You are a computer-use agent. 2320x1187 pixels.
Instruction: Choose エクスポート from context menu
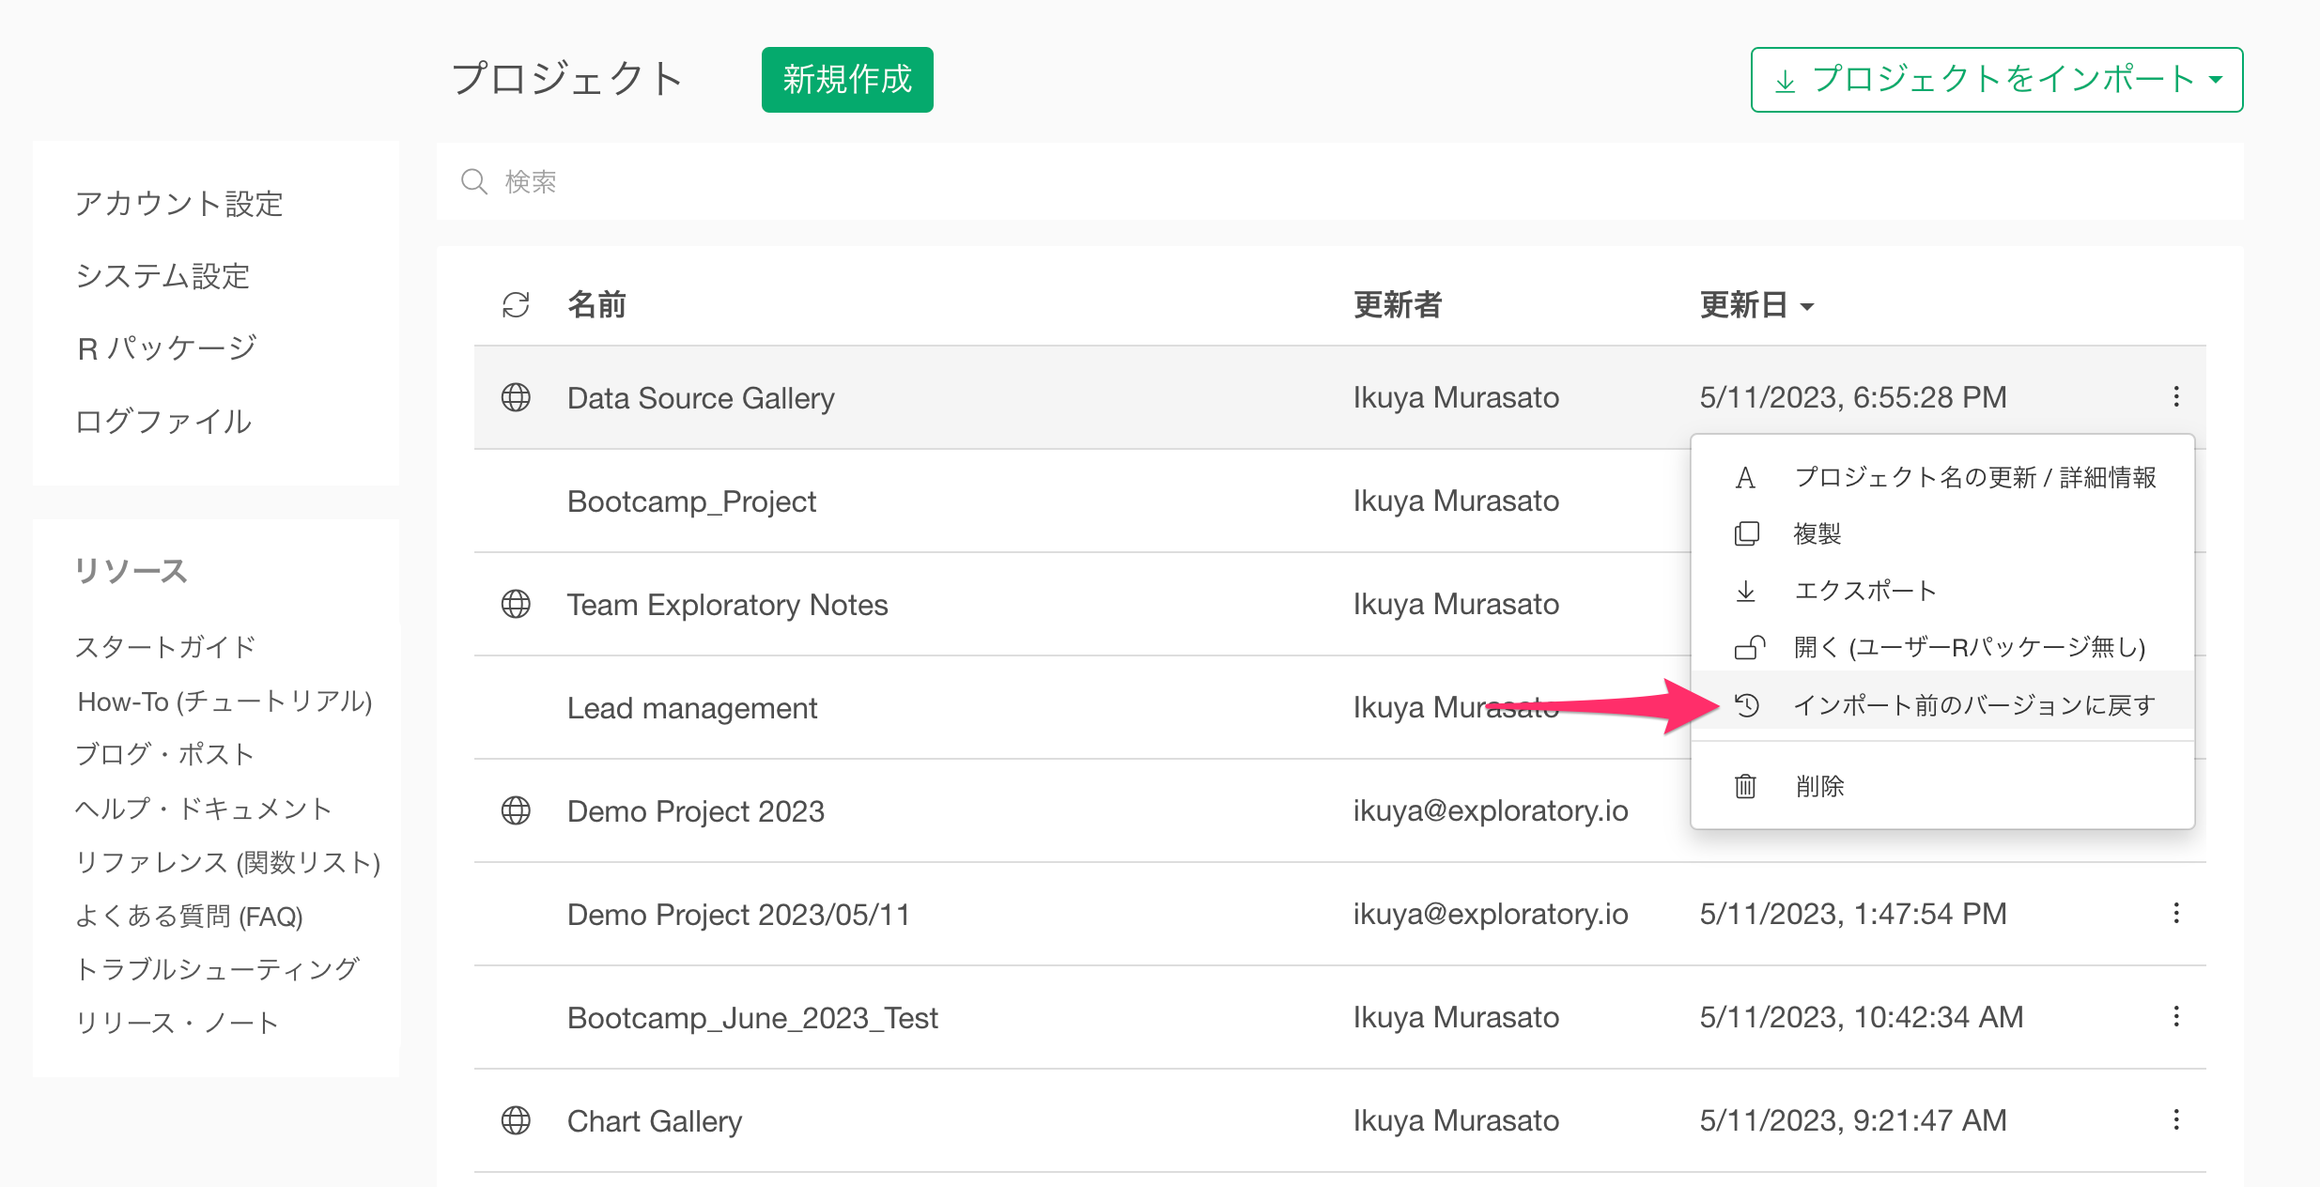1864,591
